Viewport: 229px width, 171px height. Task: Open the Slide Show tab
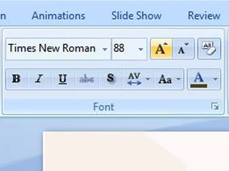click(137, 16)
